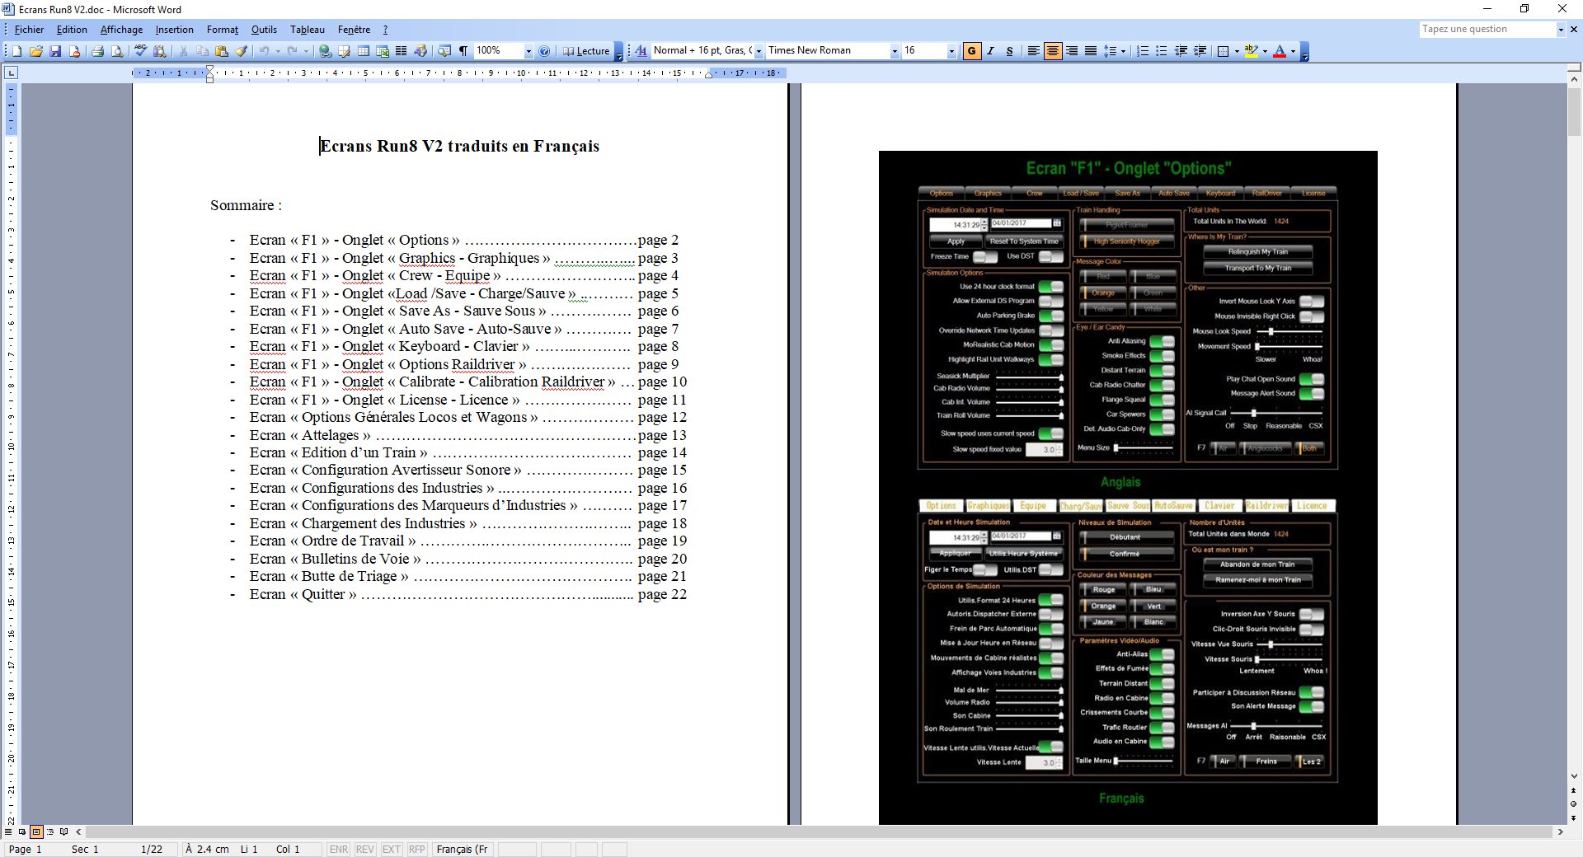
Task: Insert a hyperlink with the globe icon
Action: pos(325,51)
